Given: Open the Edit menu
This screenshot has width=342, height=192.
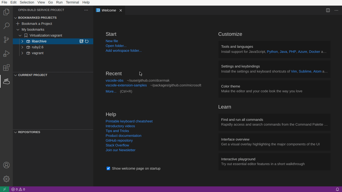Looking at the screenshot, I should click(13, 2).
